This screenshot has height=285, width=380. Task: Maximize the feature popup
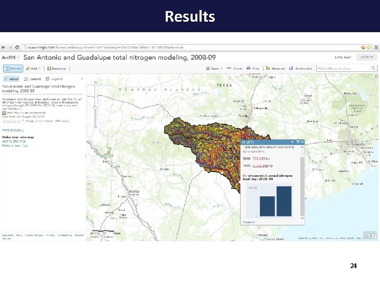[x=298, y=142]
